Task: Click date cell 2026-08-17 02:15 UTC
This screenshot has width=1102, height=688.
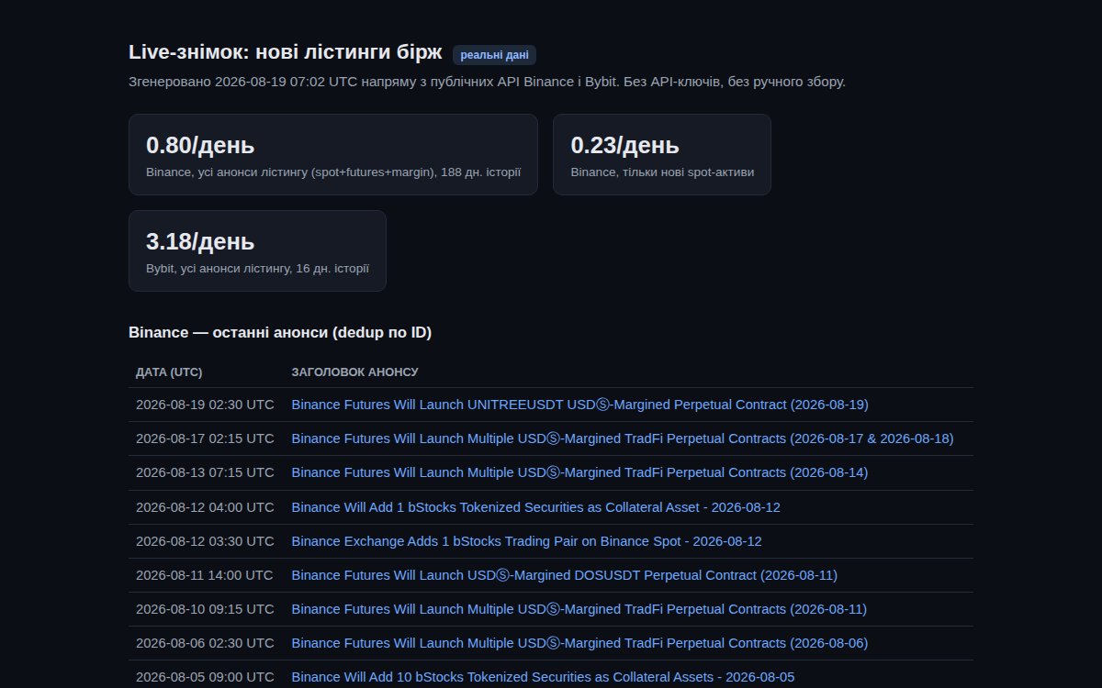Action: 205,438
